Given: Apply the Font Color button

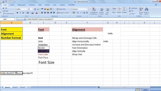Looking at the screenshot, I should pyautogui.click(x=36, y=13).
